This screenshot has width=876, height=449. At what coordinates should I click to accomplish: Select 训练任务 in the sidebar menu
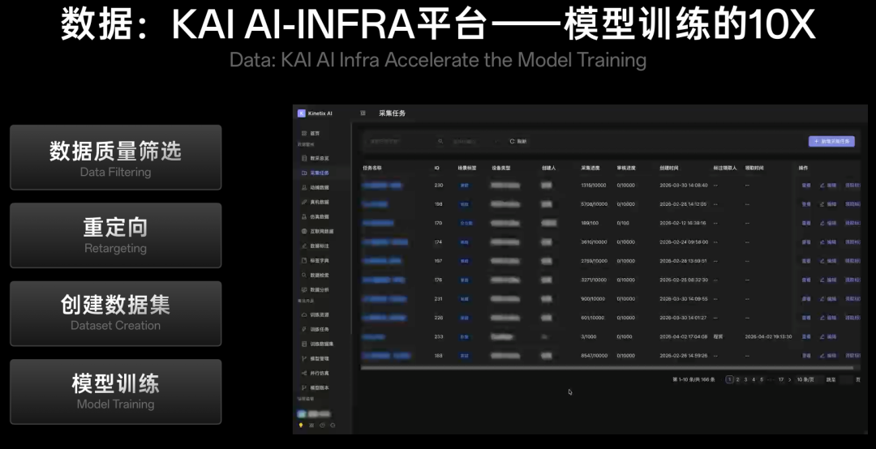(x=319, y=329)
